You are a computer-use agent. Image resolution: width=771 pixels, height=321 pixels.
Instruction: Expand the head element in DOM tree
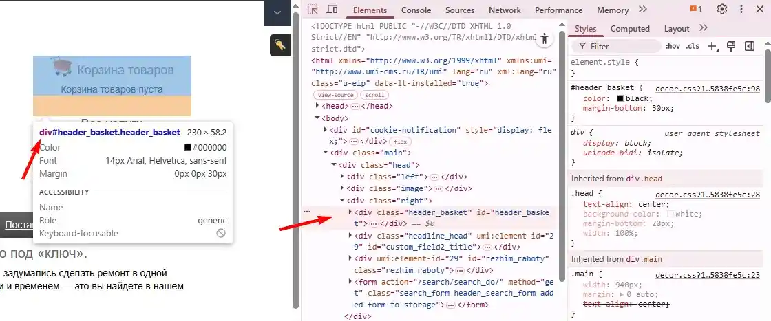[x=317, y=106]
